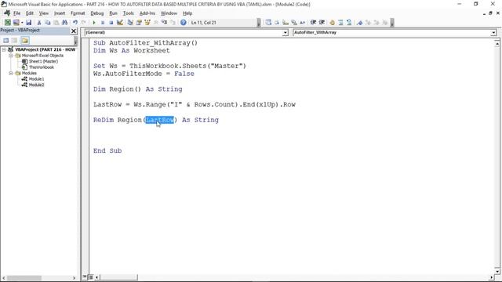
Task: Open the Format menu
Action: point(78,13)
